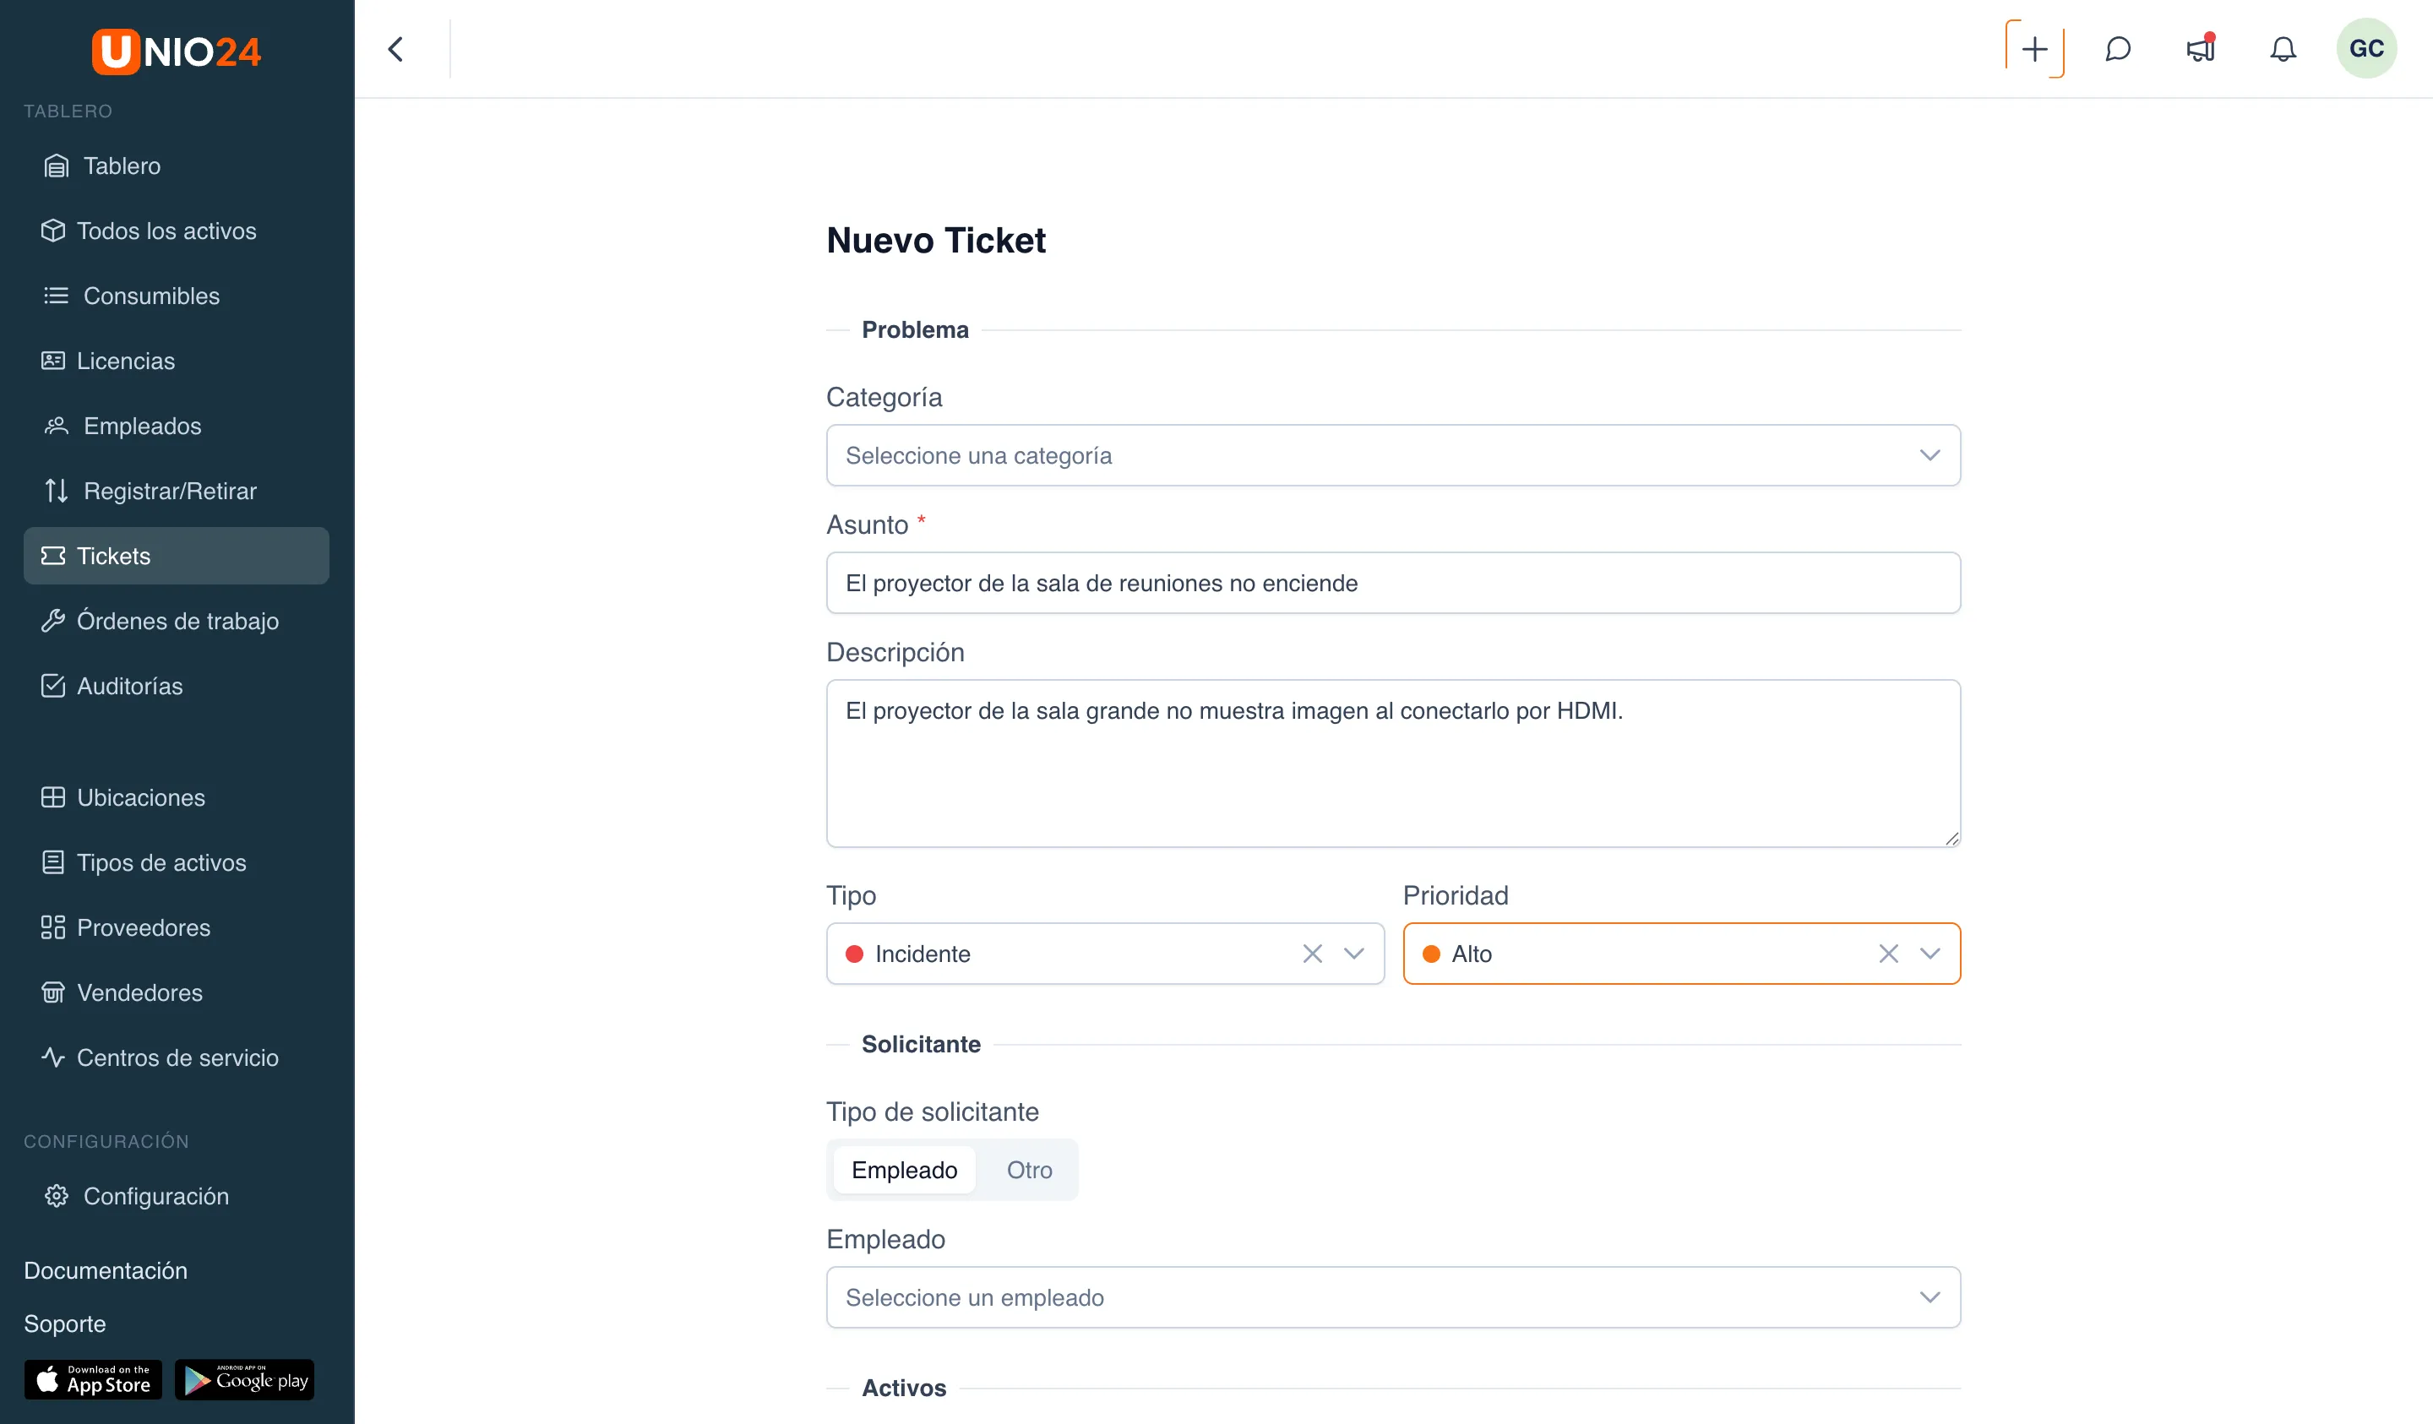Open the megaphone announcements icon

click(x=2201, y=49)
